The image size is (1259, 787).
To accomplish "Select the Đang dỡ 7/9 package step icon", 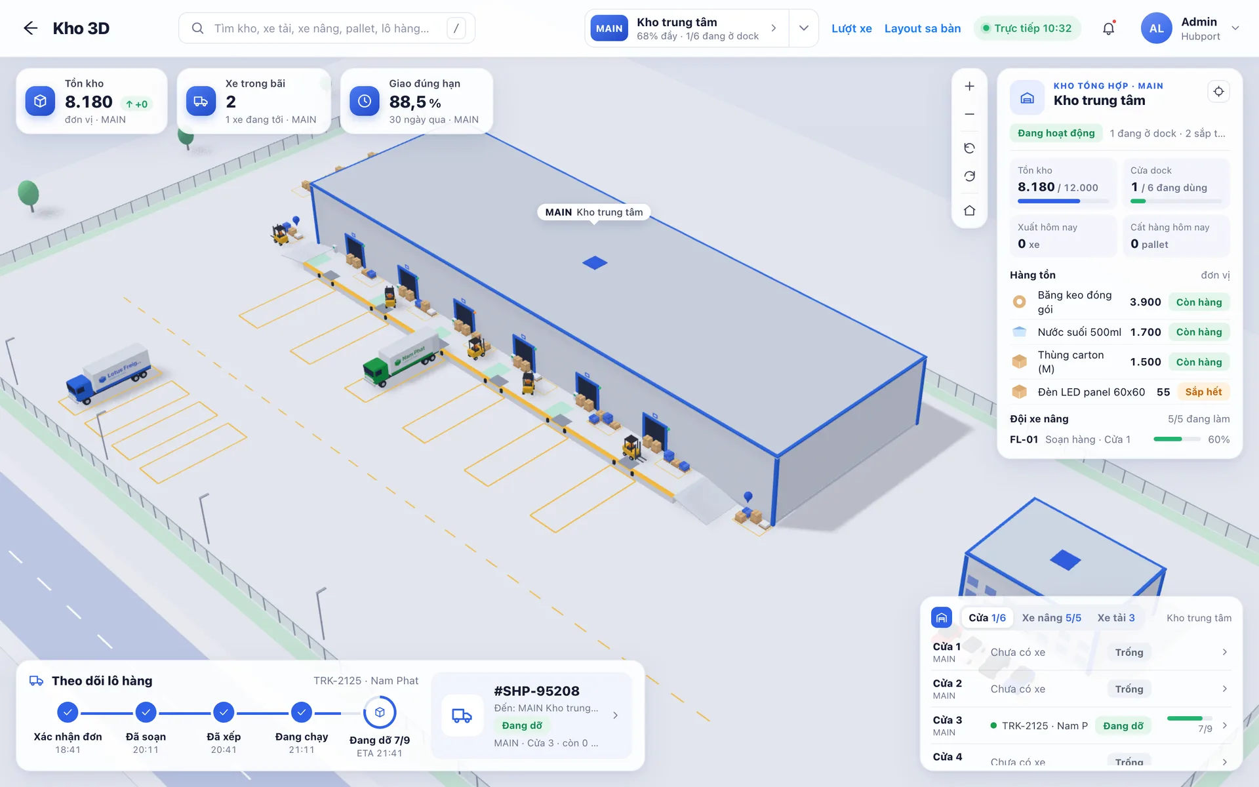I will tap(380, 712).
